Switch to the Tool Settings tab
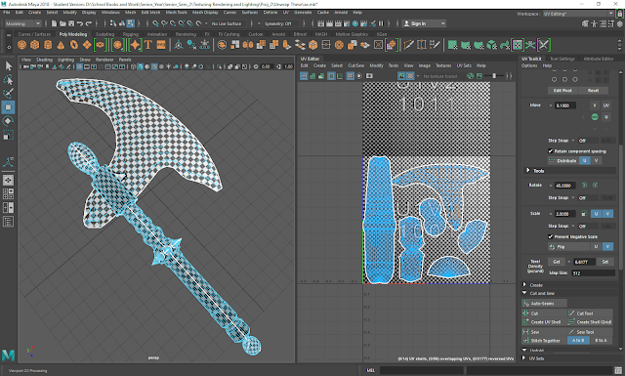 click(x=562, y=59)
